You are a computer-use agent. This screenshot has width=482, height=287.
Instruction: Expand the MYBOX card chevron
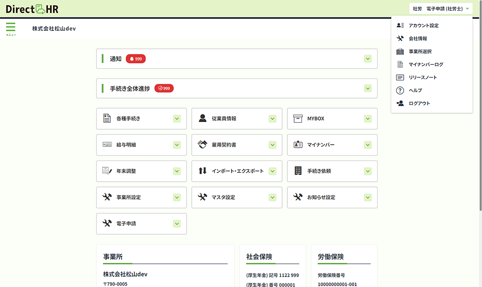pos(368,118)
